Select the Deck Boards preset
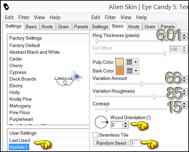Screen dimensions: 189x152 [x=23, y=79]
